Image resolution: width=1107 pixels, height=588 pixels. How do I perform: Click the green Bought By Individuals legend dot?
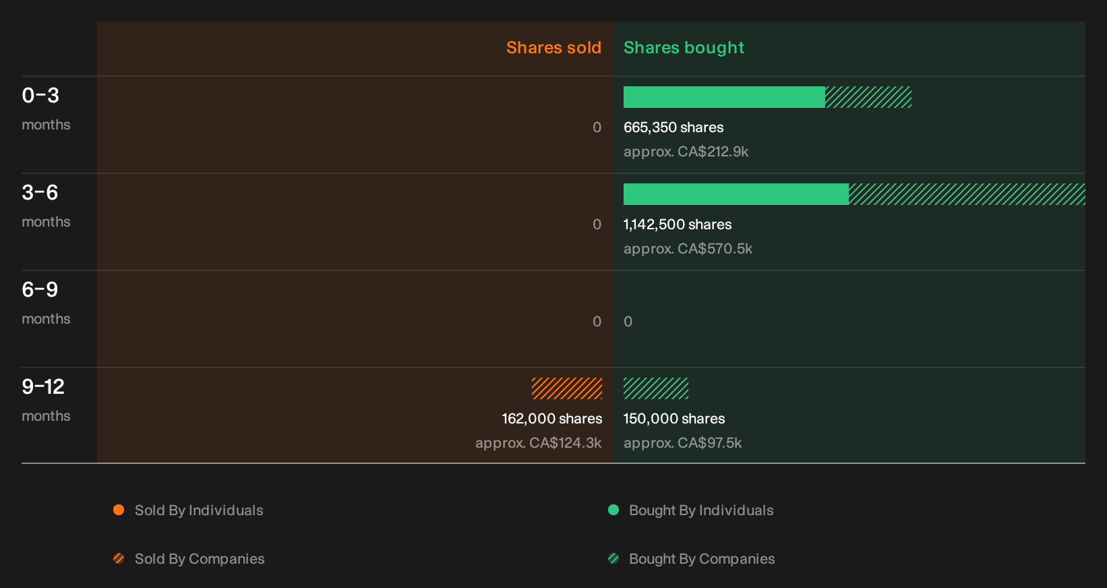(x=614, y=510)
